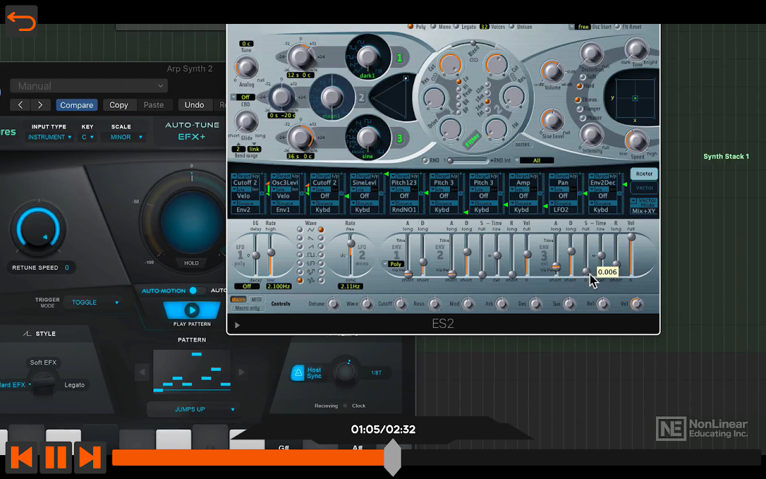Select Soft distortion mode

click(x=582, y=77)
